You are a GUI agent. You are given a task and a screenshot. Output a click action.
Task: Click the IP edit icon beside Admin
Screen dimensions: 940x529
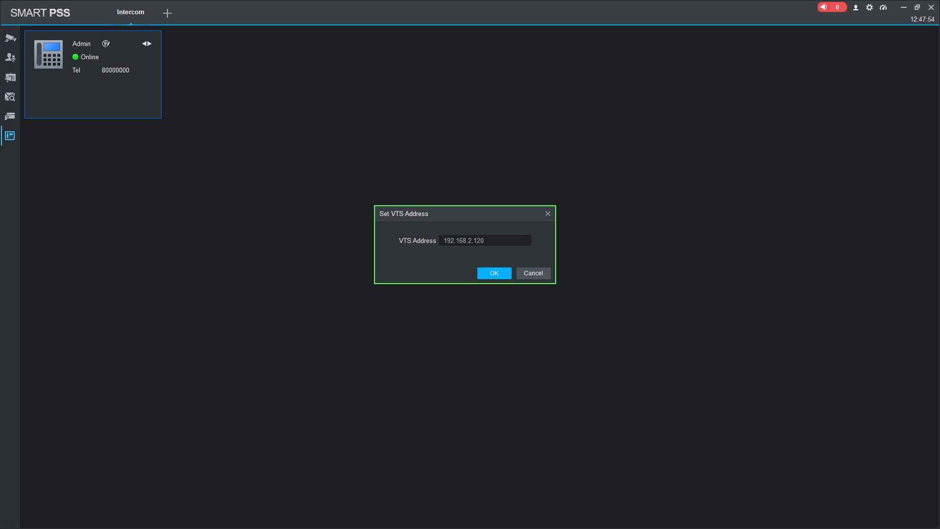(106, 44)
